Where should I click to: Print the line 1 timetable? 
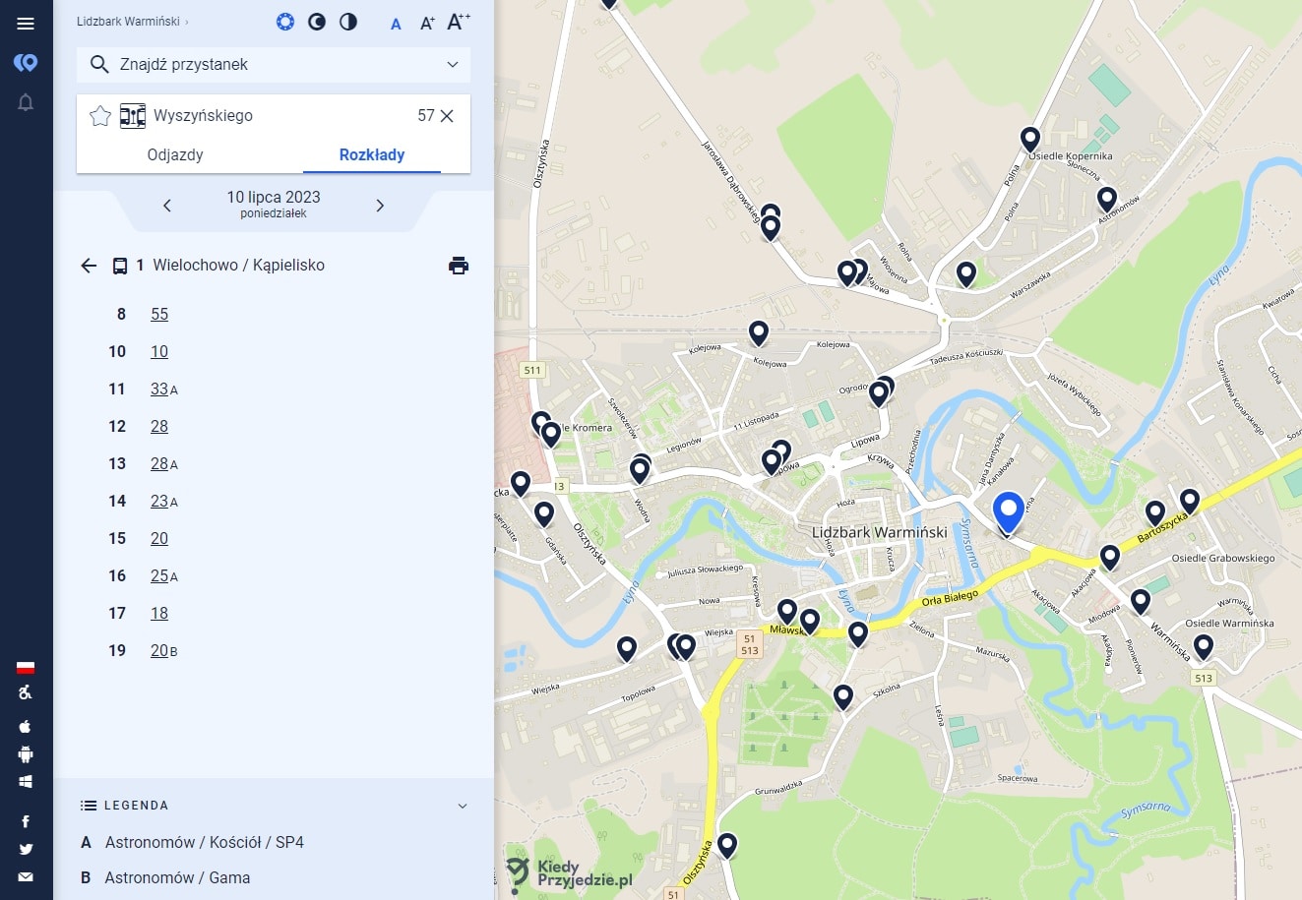tap(459, 266)
